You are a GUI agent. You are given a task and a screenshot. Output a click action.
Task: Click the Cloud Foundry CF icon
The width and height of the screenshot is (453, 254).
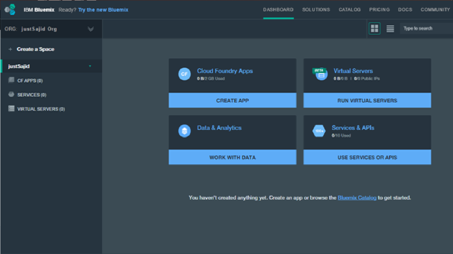pos(184,74)
